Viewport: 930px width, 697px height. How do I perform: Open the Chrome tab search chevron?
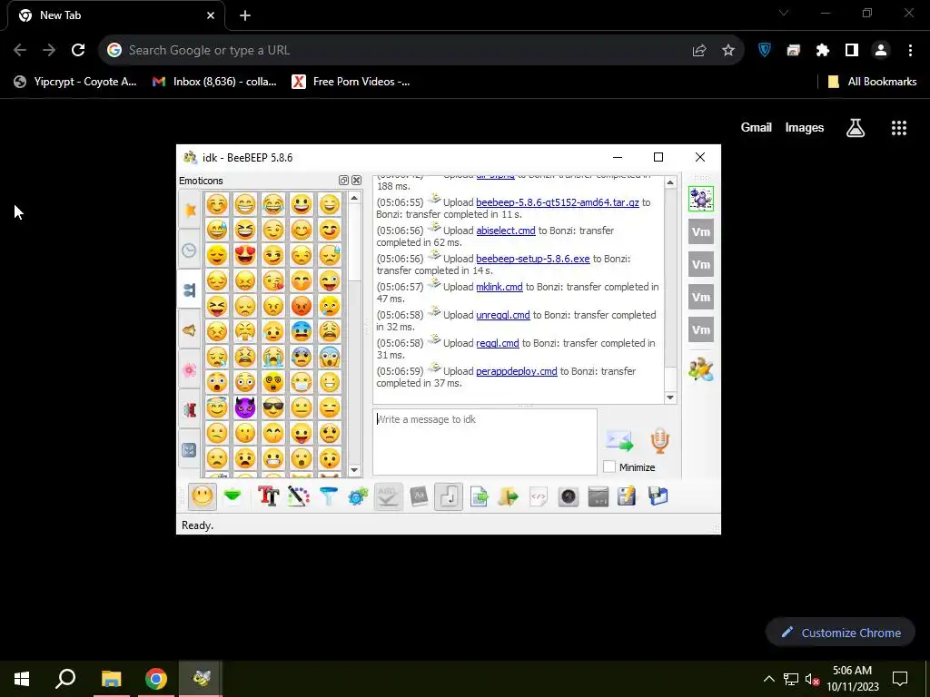click(784, 13)
